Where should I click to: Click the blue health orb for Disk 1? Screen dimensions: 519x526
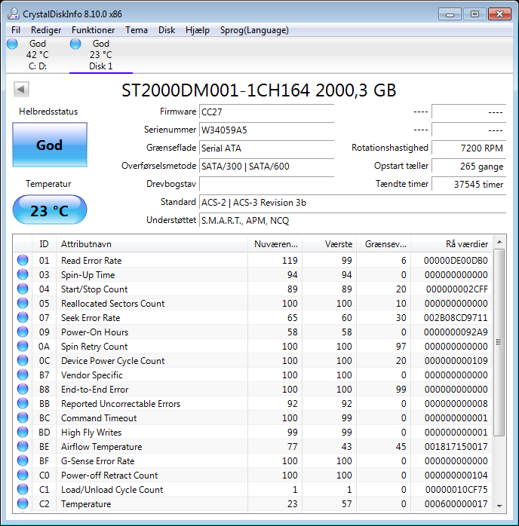[75, 44]
